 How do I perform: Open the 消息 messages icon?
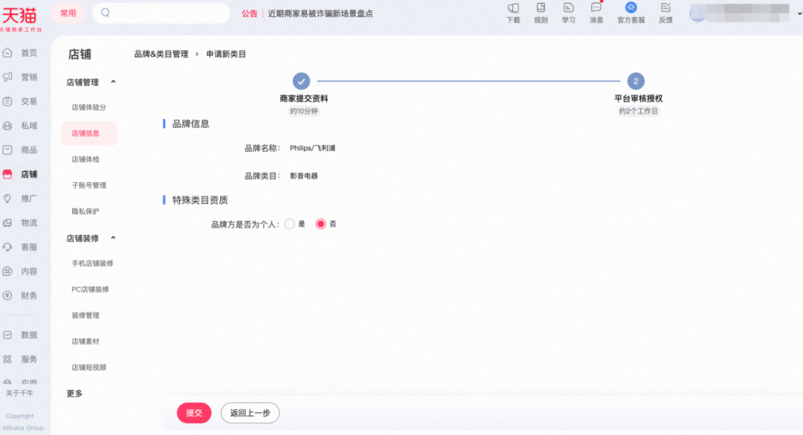point(596,8)
